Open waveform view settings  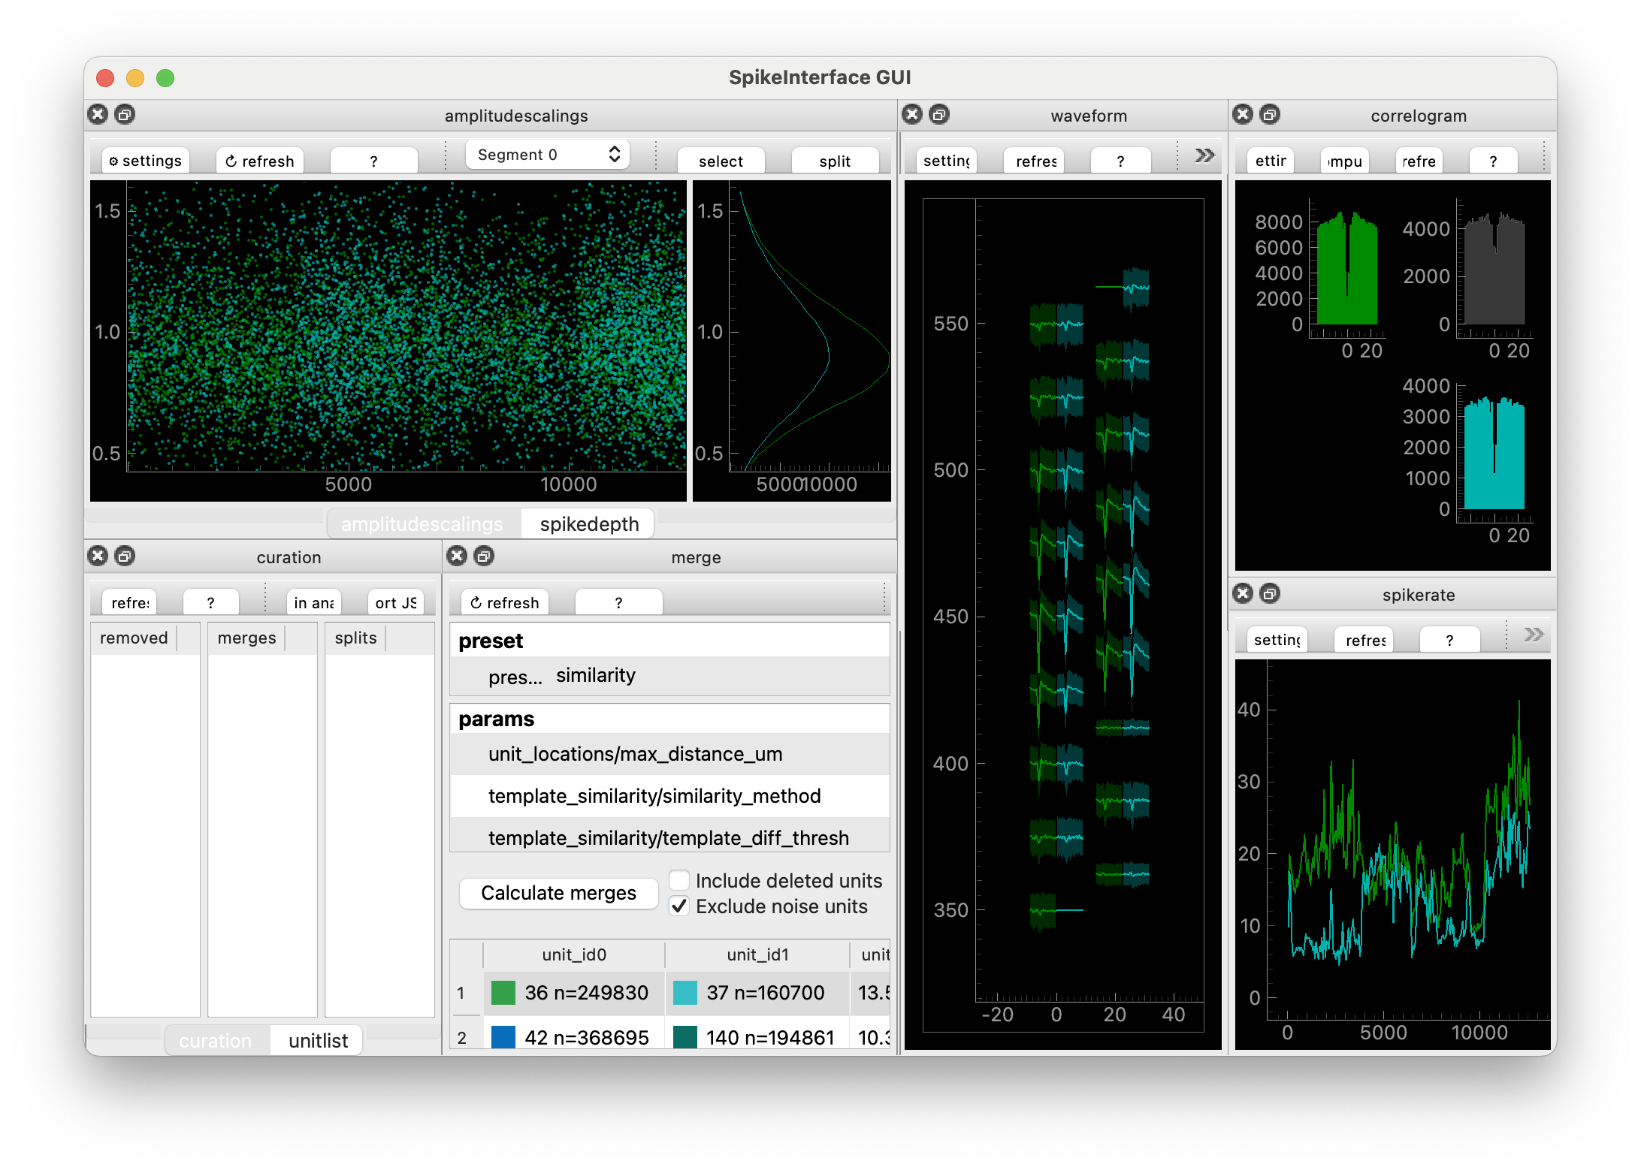coord(946,161)
